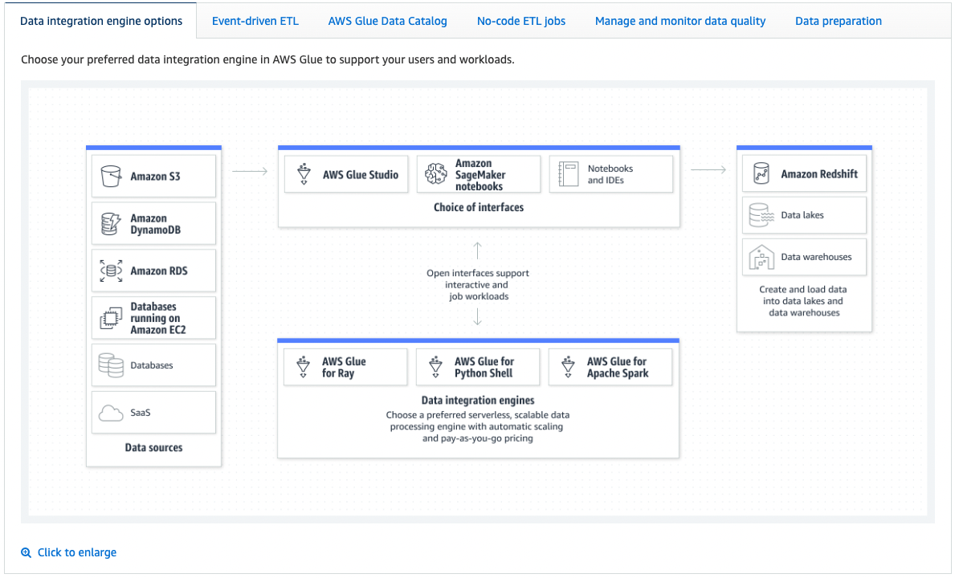Switch to AWS Glue Data Catalog tab
Image resolution: width=955 pixels, height=578 pixels.
(387, 22)
